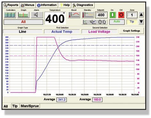Viewport: 151px width, 118px height.
Task: Click the large 400 temperature readout
Action: 55,18
